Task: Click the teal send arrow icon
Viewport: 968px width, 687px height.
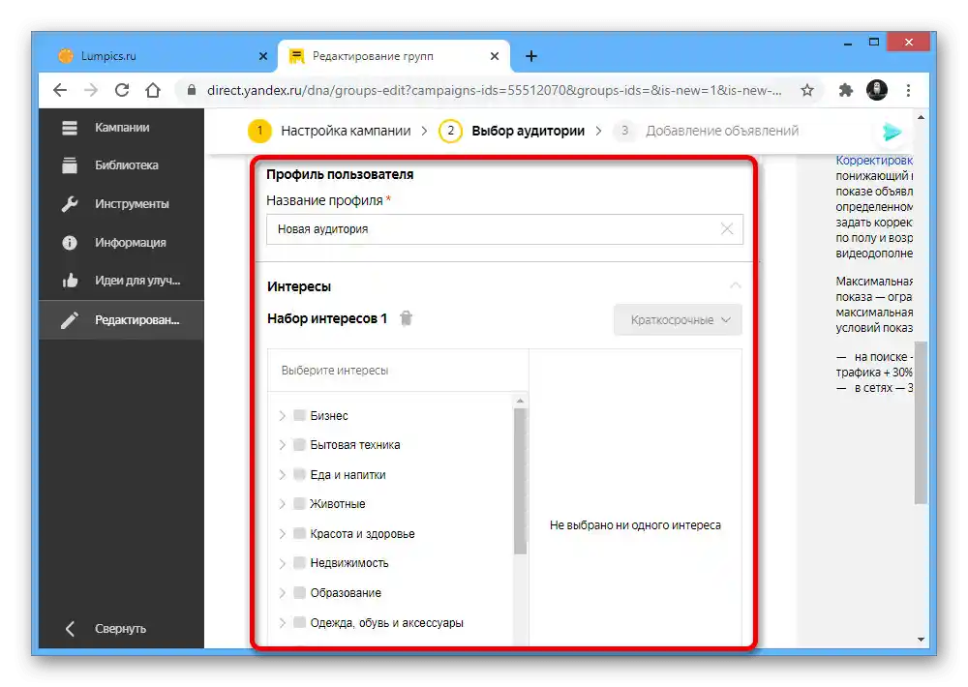Action: pos(892,132)
